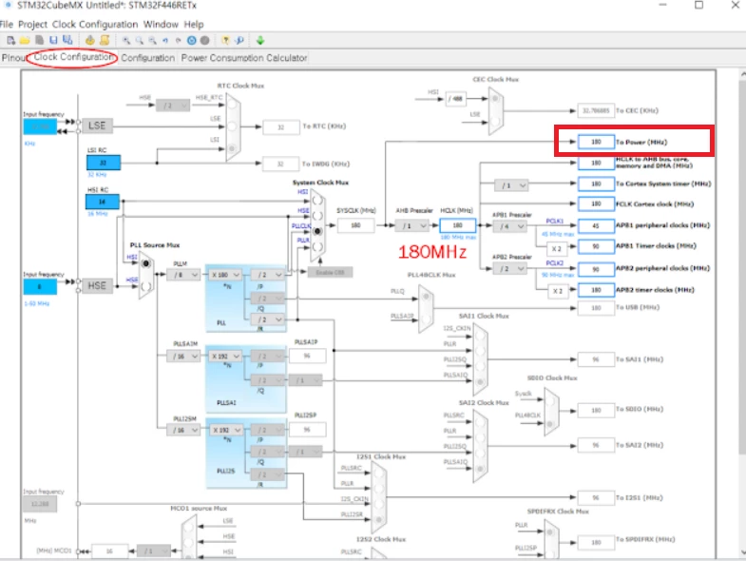746x561 pixels.
Task: Click the green download arrow icon
Action: coord(260,41)
